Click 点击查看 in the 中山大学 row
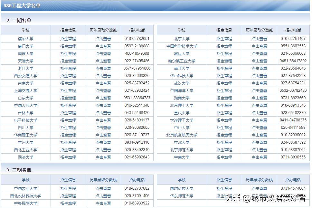The image size is (312, 208). coord(260,128)
